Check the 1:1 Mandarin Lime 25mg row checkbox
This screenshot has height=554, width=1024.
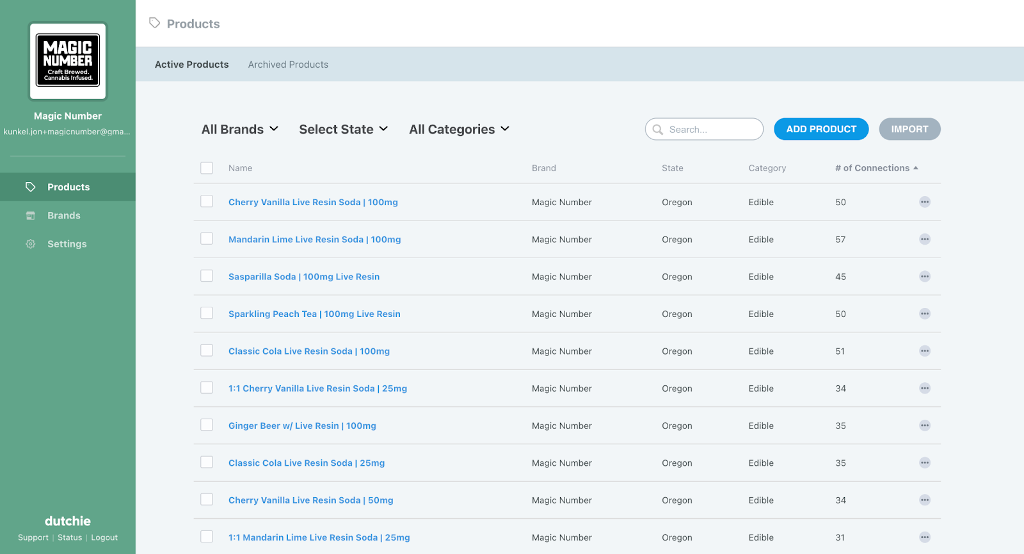(x=207, y=537)
